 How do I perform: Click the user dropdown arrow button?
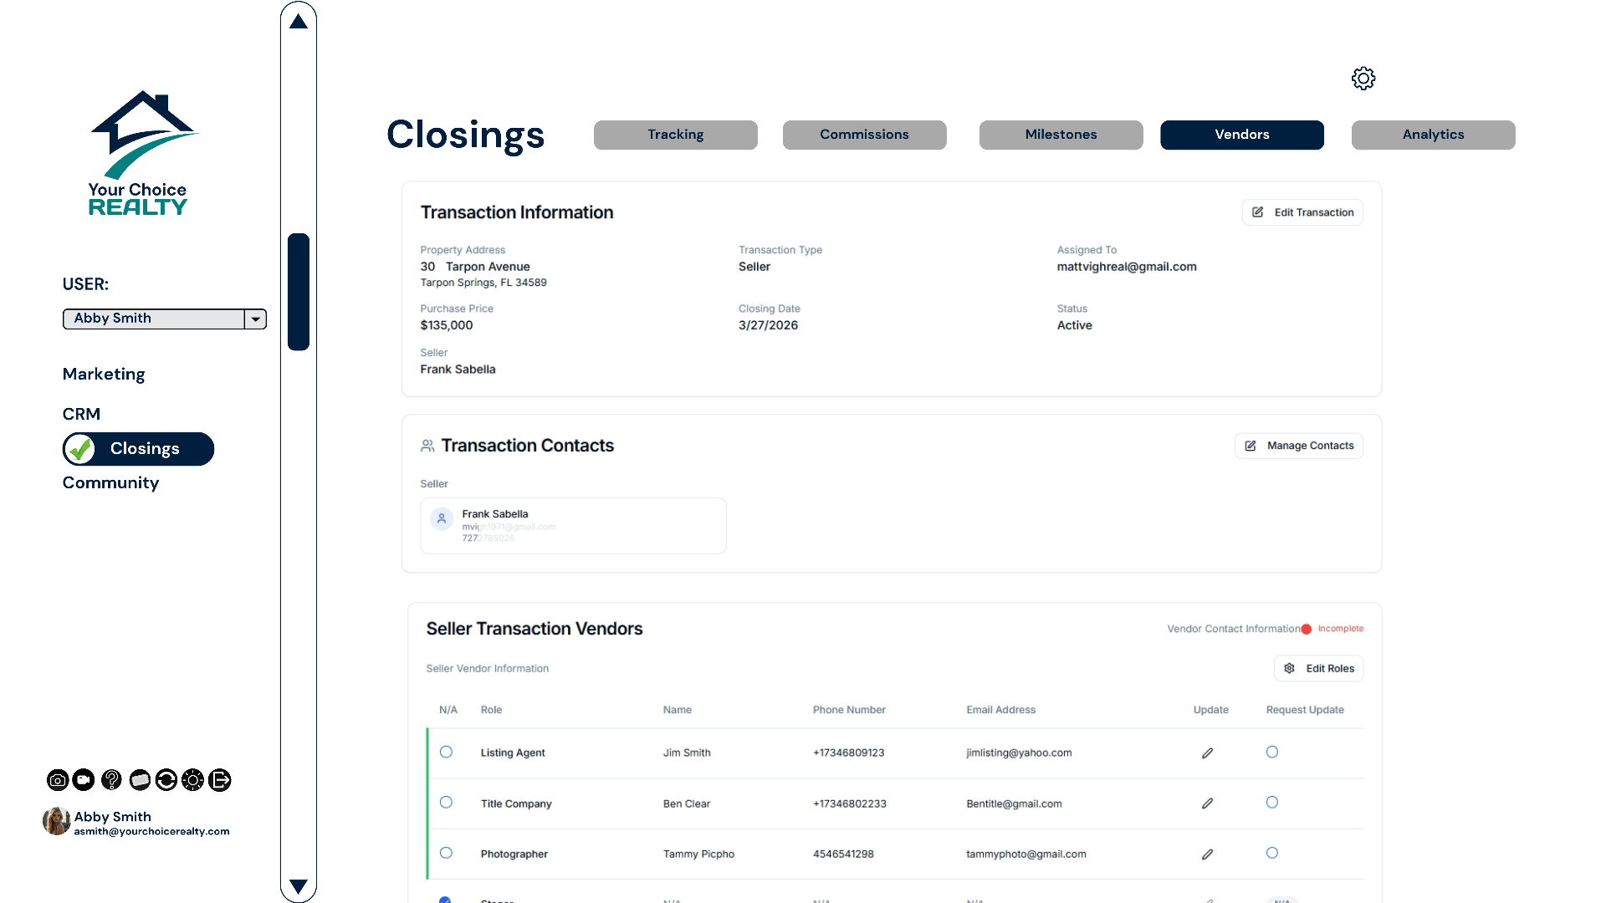coord(256,319)
